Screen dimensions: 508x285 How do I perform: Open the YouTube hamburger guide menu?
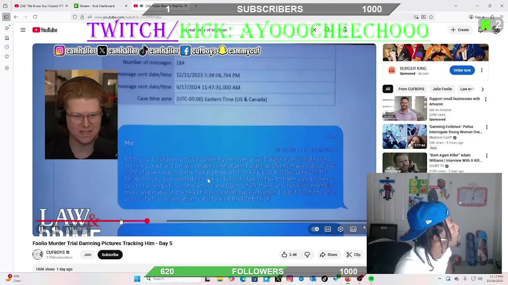click(x=23, y=30)
